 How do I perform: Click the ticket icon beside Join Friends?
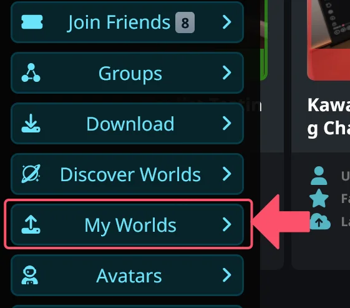tap(32, 22)
